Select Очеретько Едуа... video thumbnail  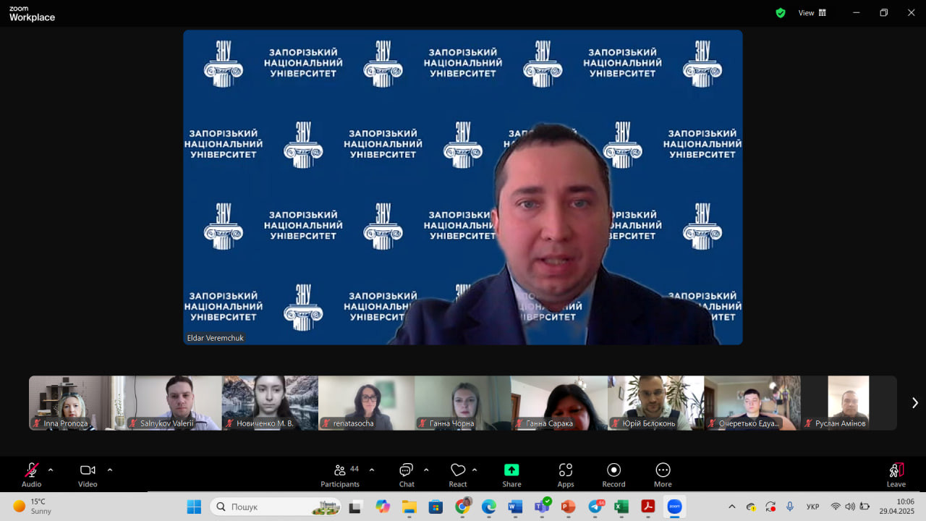(752, 403)
